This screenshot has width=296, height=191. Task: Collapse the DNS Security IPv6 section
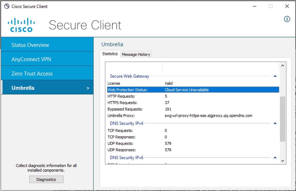point(275,157)
